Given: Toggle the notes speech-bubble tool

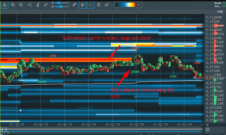Looking at the screenshot, I should [82, 5].
